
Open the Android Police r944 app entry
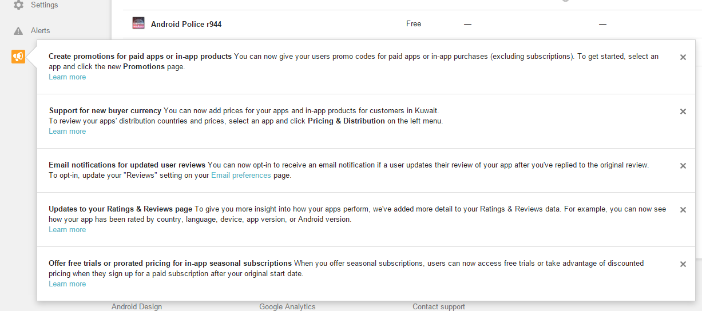(186, 24)
